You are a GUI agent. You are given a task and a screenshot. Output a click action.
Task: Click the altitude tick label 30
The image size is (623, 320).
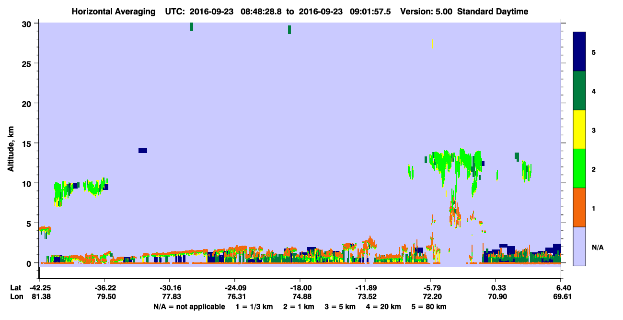27,24
